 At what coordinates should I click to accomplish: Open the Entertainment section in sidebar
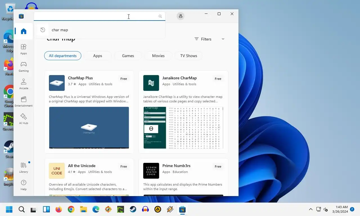(24, 102)
